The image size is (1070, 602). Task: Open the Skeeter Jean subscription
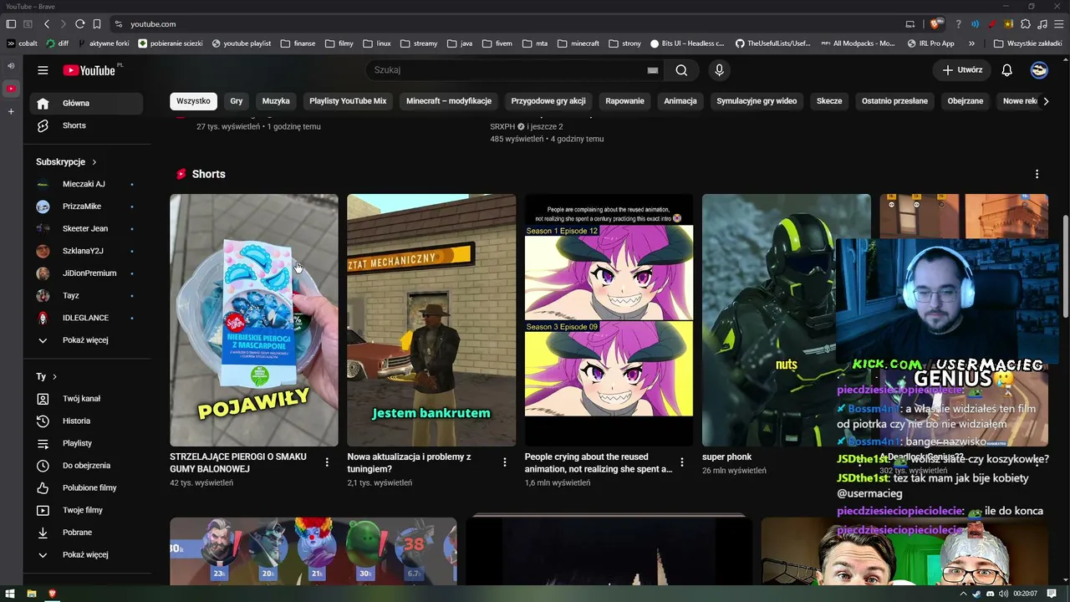86,228
